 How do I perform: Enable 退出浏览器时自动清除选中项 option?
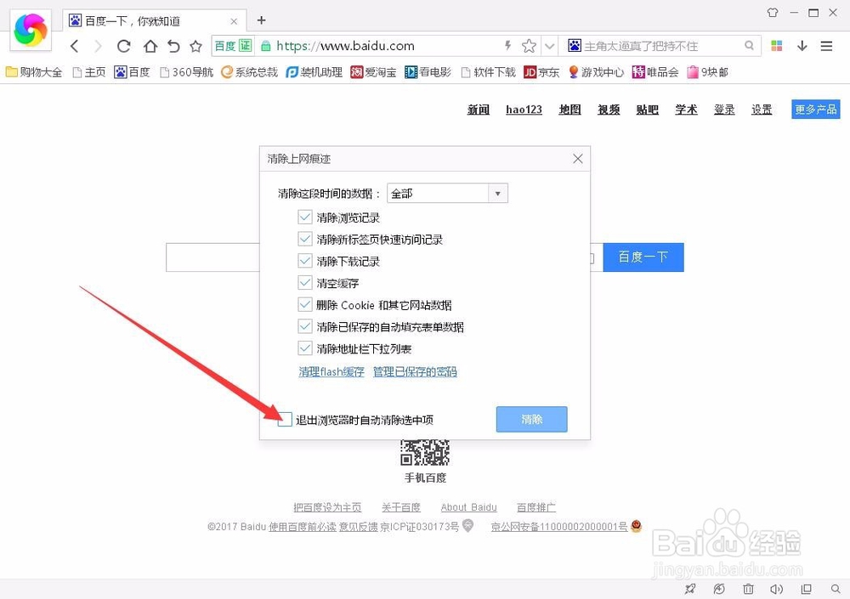285,419
